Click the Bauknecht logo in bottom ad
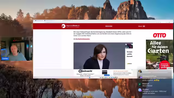The image size is (174, 98). click(x=85, y=71)
